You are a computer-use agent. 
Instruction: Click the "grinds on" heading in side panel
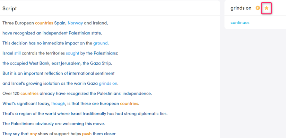click(241, 8)
